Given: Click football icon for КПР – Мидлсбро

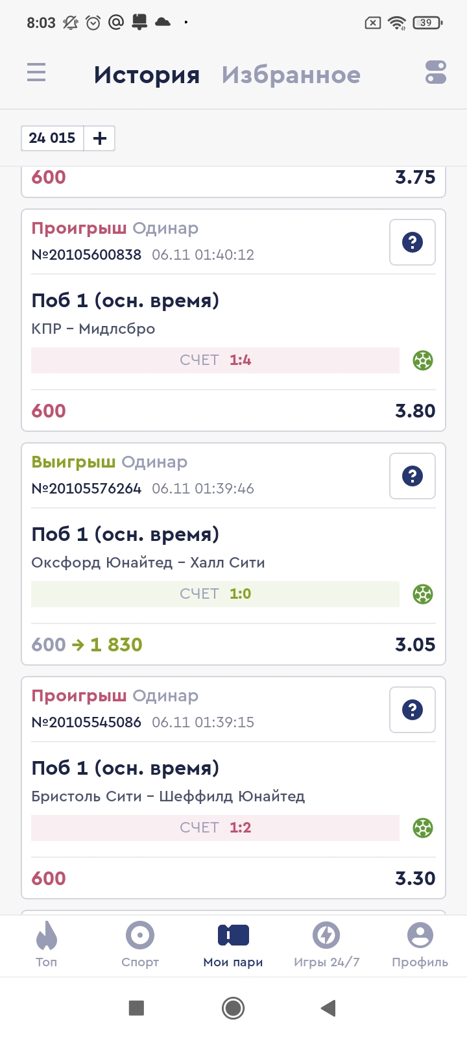Looking at the screenshot, I should tap(423, 360).
